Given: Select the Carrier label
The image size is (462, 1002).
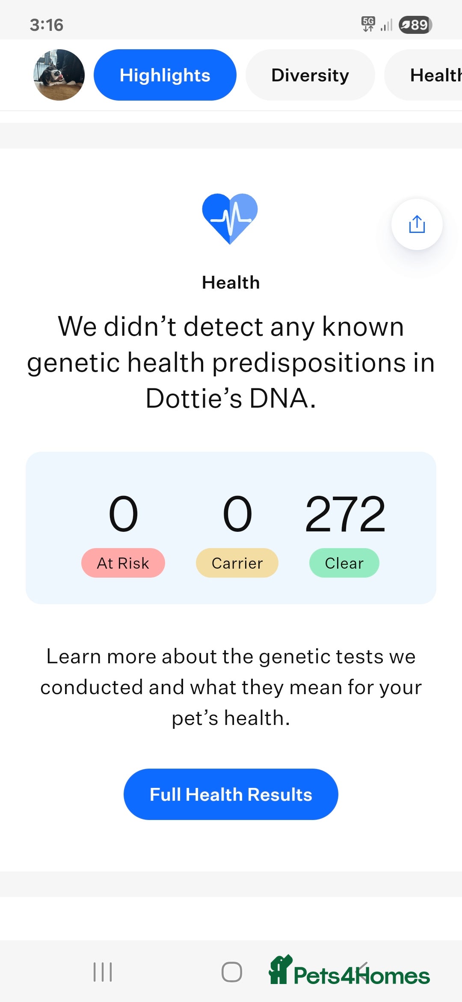Looking at the screenshot, I should [x=237, y=563].
